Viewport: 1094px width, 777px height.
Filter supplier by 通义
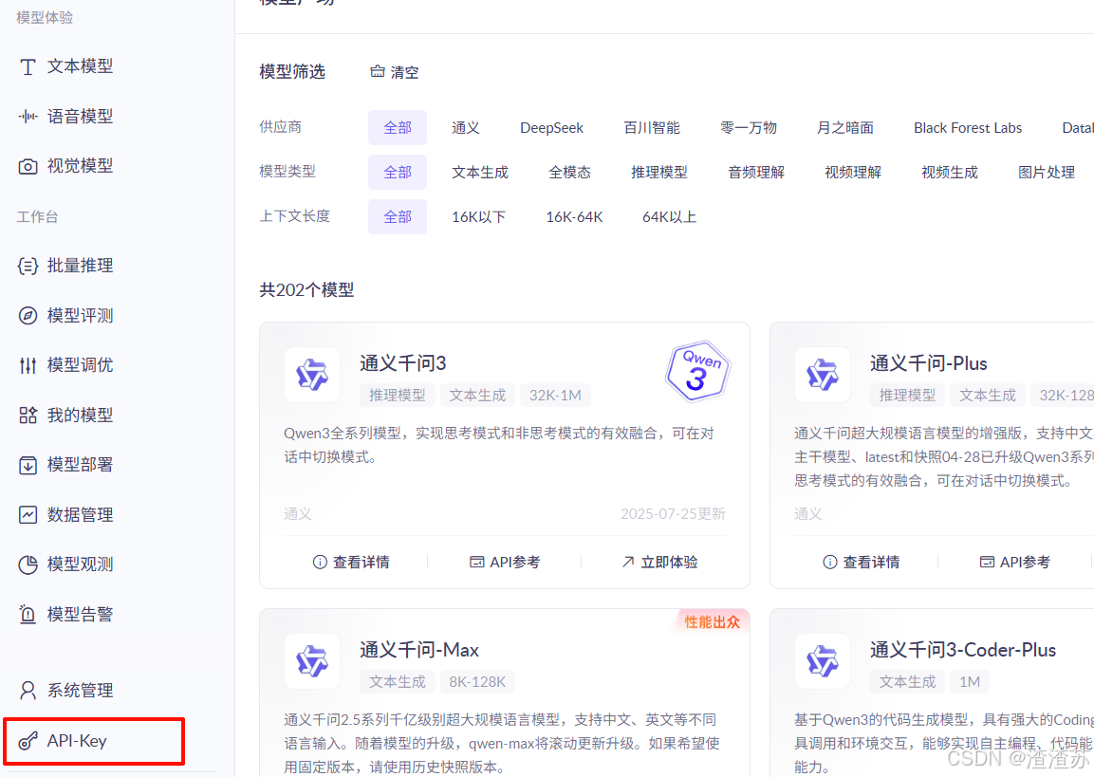pyautogui.click(x=465, y=128)
